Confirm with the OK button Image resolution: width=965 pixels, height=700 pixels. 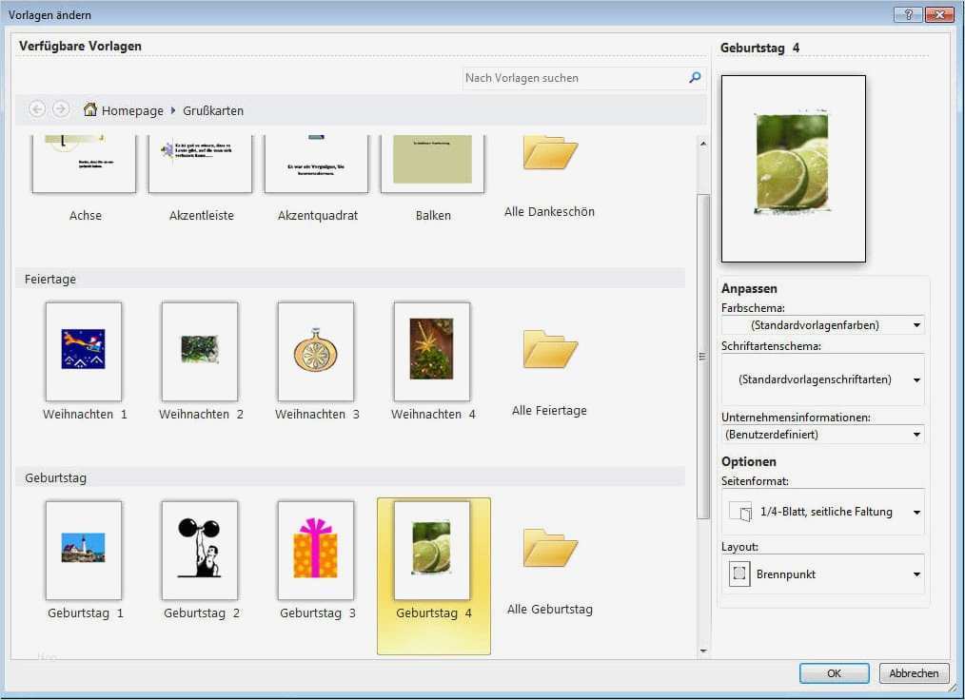pyautogui.click(x=834, y=673)
